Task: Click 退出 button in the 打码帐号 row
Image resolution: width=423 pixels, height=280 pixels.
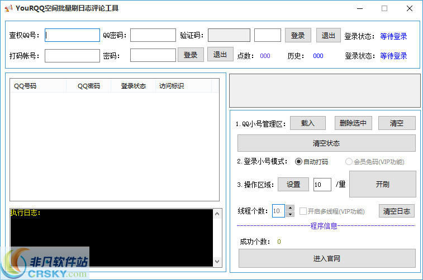Action: [220, 55]
